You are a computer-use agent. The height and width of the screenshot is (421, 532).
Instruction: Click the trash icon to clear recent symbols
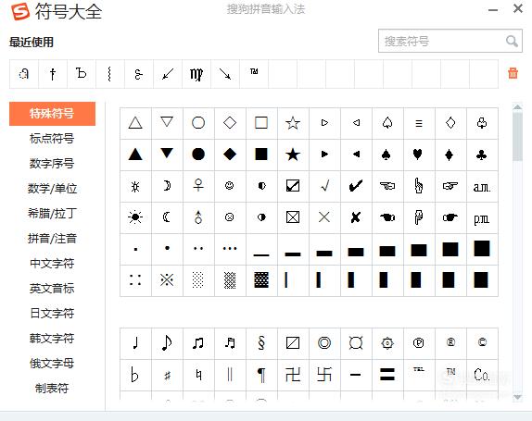coord(513,73)
